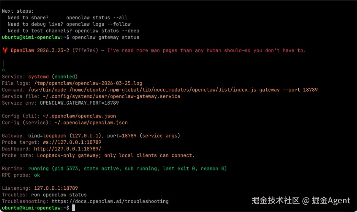Open the docs.openclaw.ai troubleshooting link
This screenshot has height=212, width=357.
point(110,201)
